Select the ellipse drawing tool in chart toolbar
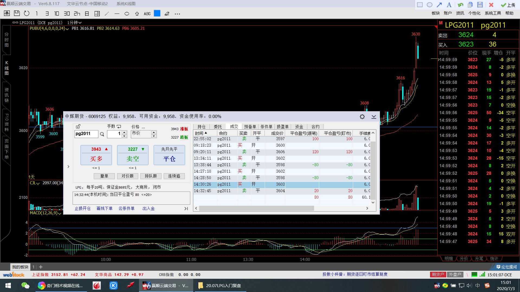Screen dimensions: 520x292 click(x=127, y=14)
